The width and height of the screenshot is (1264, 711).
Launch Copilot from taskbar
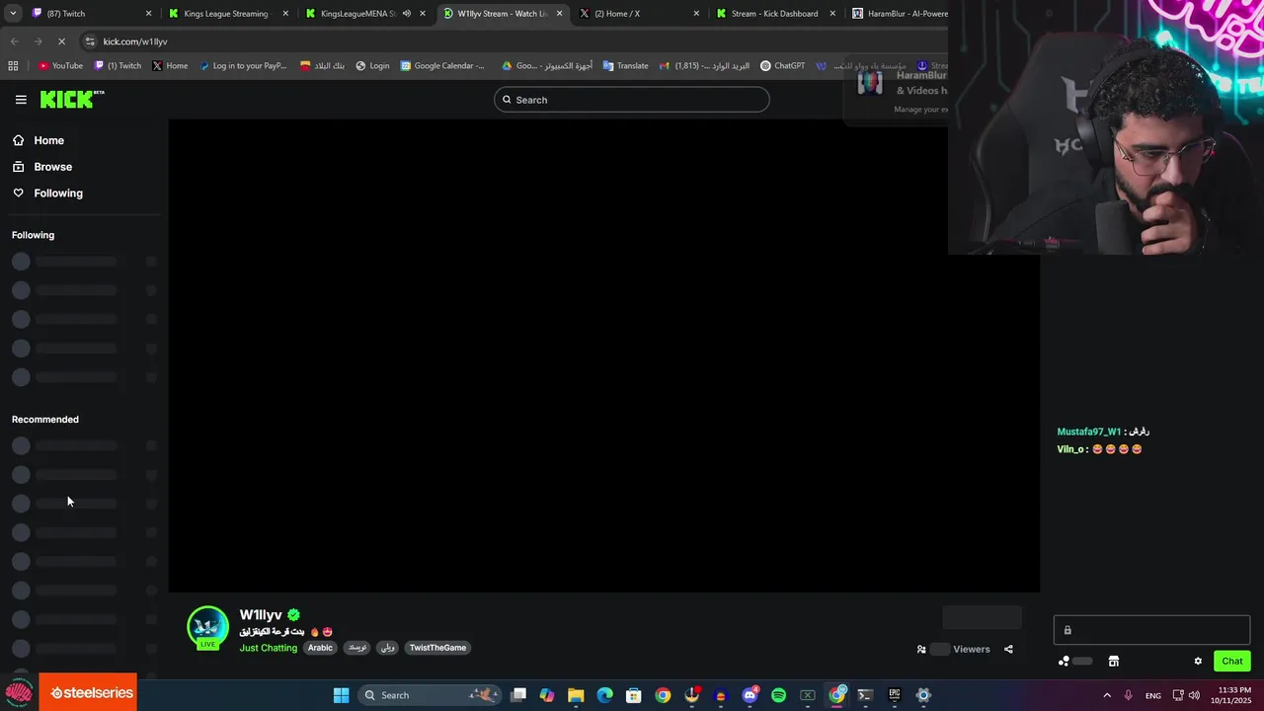point(547,695)
